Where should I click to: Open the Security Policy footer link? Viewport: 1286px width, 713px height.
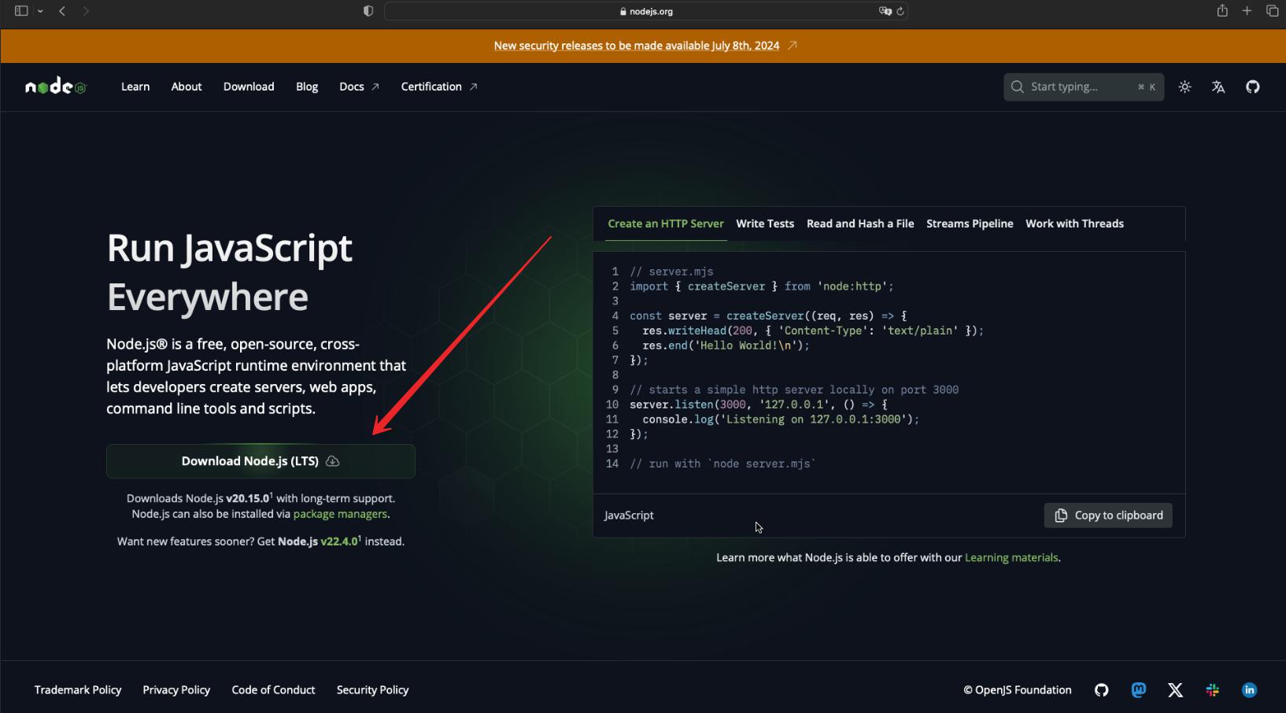pyautogui.click(x=372, y=690)
